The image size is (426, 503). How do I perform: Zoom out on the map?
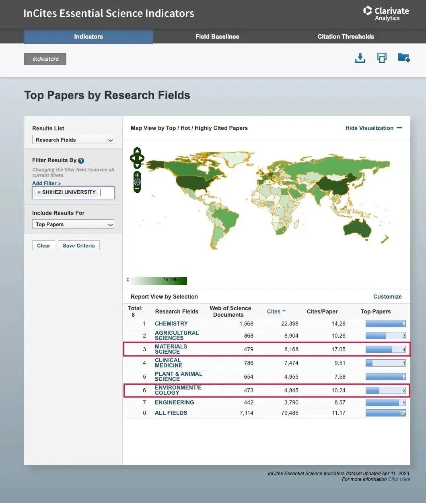point(137,188)
